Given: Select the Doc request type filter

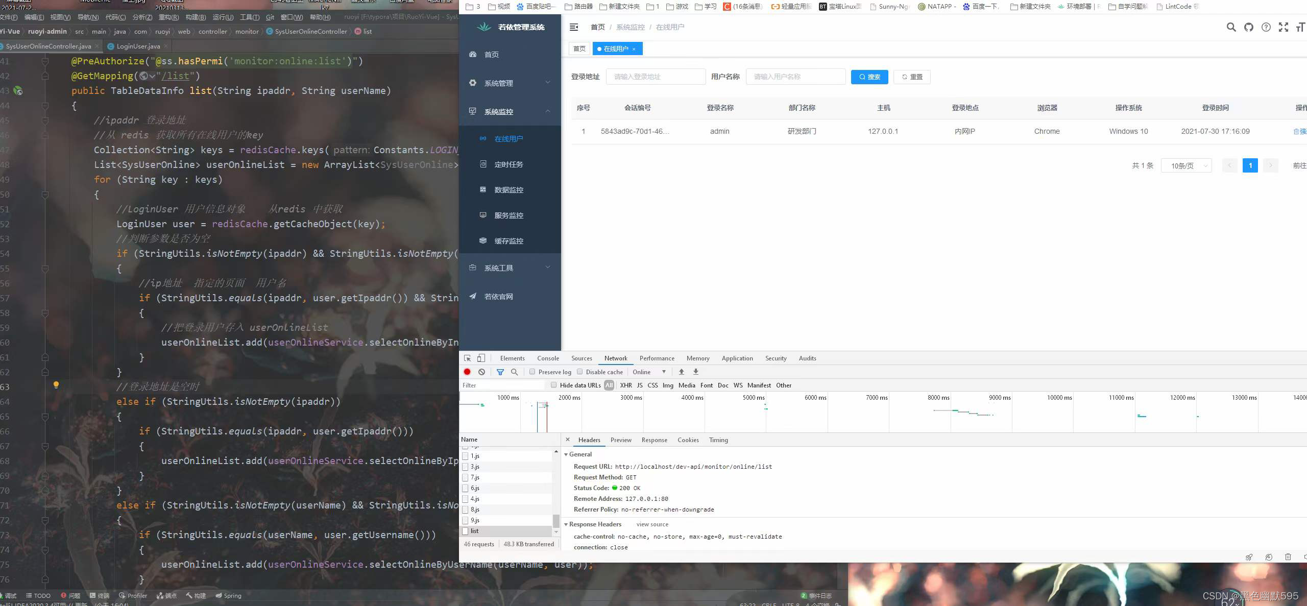Looking at the screenshot, I should [x=723, y=385].
